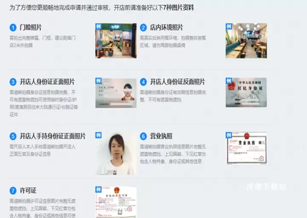Select the heading 营业执照
This screenshot has width=307, height=218.
click(x=161, y=136)
